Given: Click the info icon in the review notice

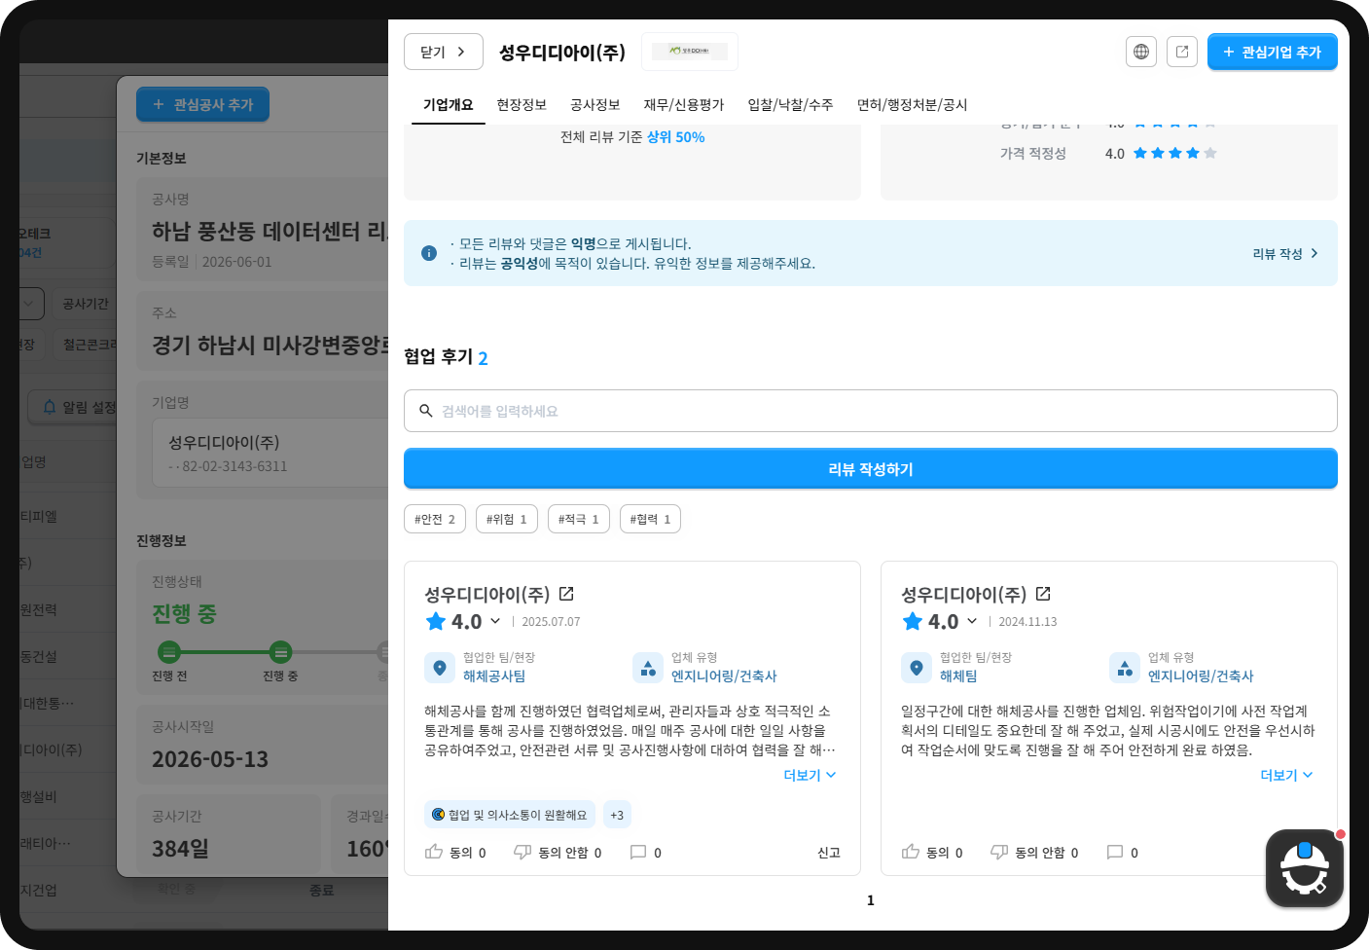Looking at the screenshot, I should pyautogui.click(x=429, y=253).
